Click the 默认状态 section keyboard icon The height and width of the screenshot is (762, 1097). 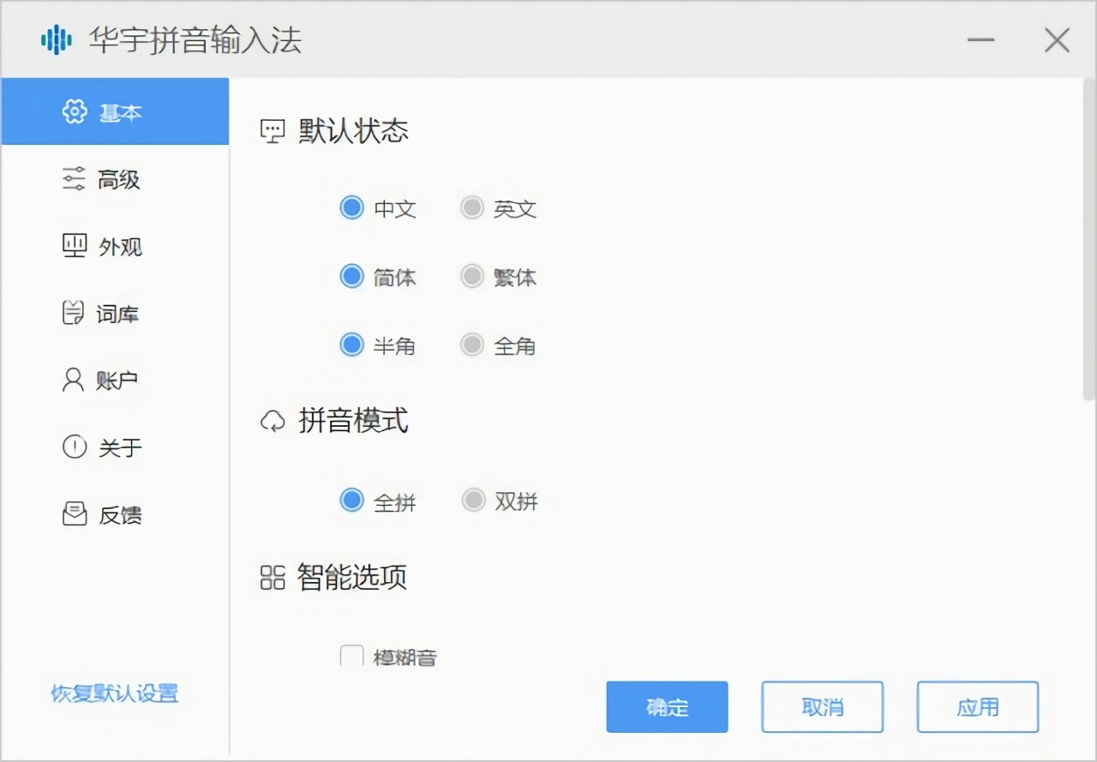coord(272,130)
